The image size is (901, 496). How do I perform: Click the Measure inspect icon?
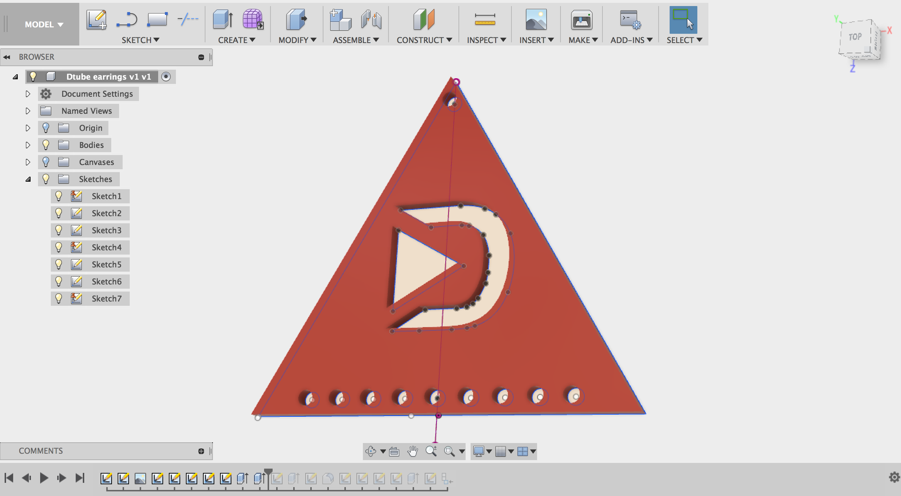click(485, 20)
